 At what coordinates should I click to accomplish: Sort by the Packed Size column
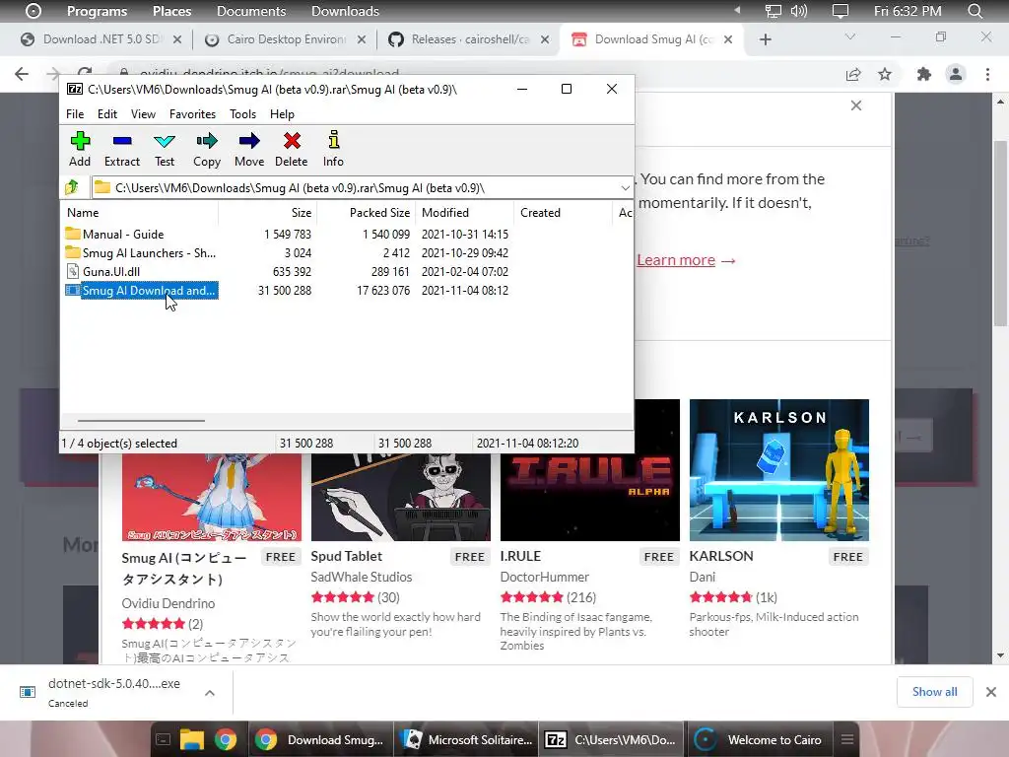[366, 213]
